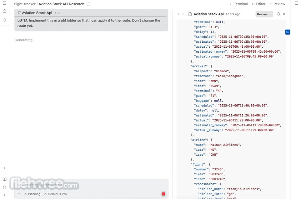Add context with the plus button
Viewport: 301px width, 199px height.
pos(19,194)
